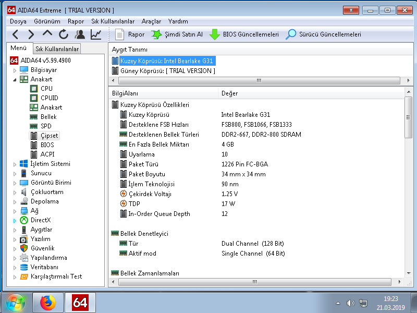The width and height of the screenshot is (417, 313).
Task: Expand the DirectX tree node
Action: point(15,221)
